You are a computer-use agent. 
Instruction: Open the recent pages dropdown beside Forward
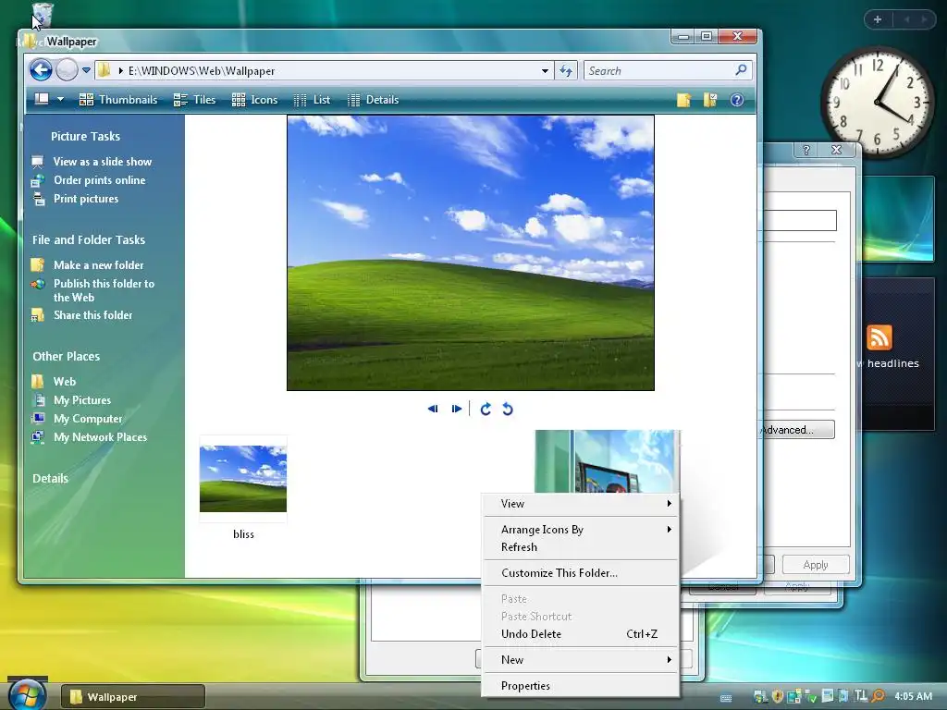tap(86, 70)
